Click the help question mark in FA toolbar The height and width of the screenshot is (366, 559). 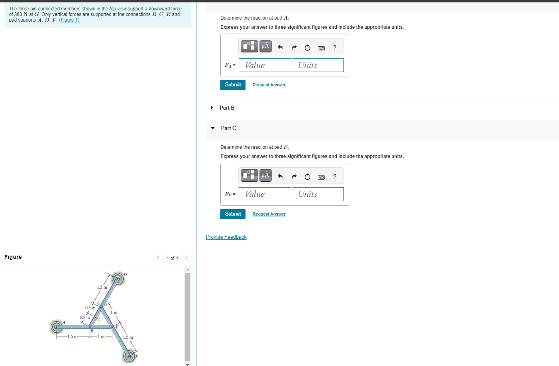point(335,47)
